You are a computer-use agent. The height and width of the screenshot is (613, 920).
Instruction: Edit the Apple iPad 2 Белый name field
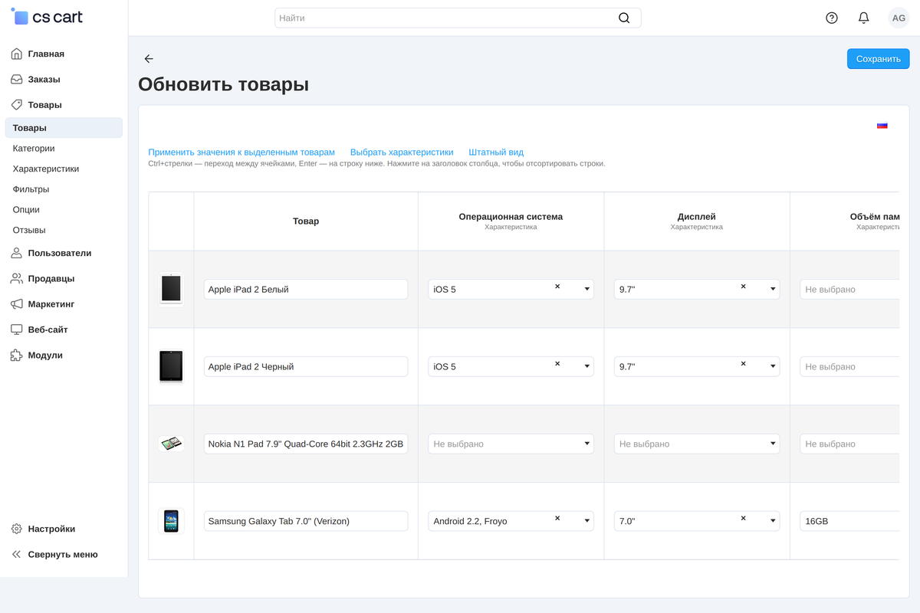pyautogui.click(x=306, y=290)
